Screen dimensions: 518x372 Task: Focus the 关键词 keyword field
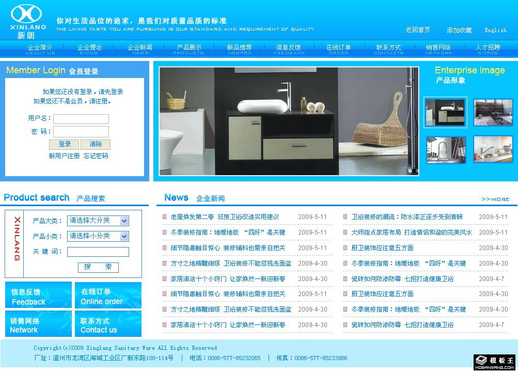pyautogui.click(x=98, y=252)
